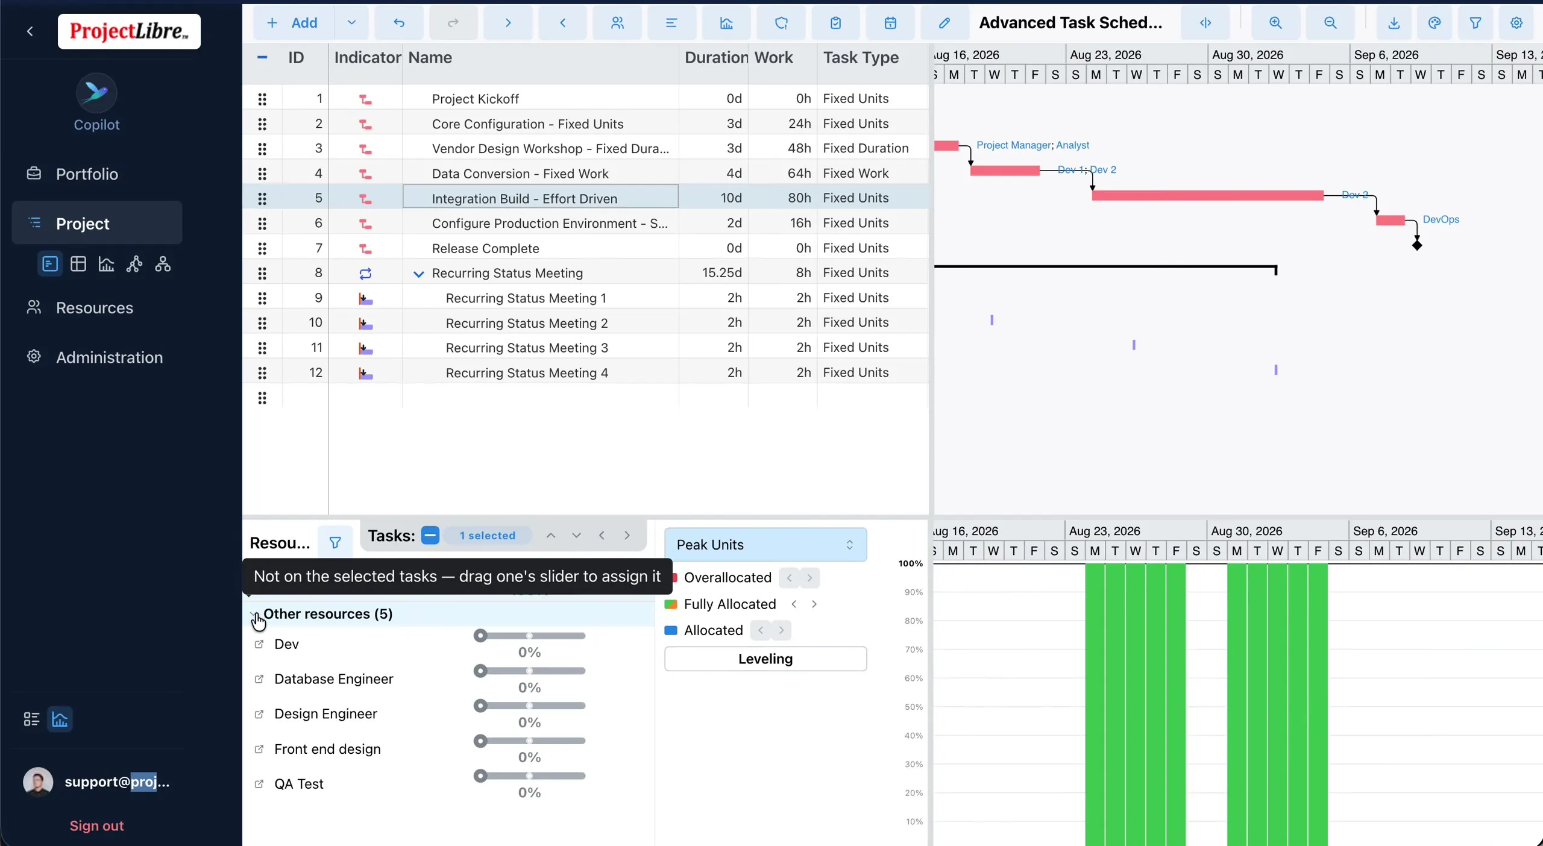
Task: Zoom in the Gantt timeline
Action: (x=1275, y=23)
